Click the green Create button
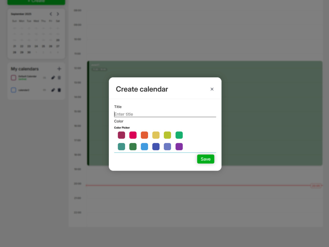 pos(36,2)
